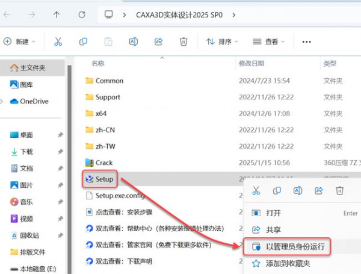Click the pin icon next to 下载

coord(60,152)
